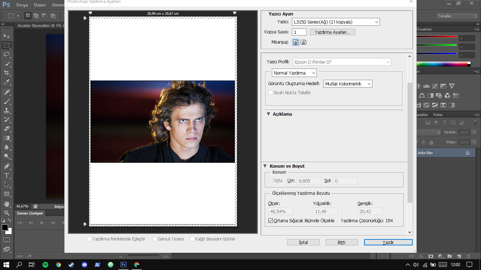This screenshot has height=270, width=481.
Task: Select the Crop tool
Action: (x=7, y=73)
